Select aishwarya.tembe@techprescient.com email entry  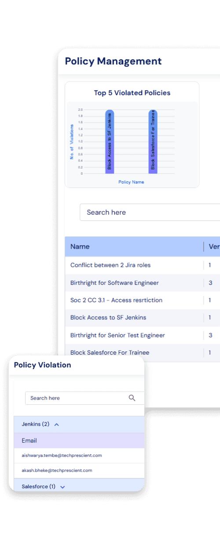coord(62,455)
